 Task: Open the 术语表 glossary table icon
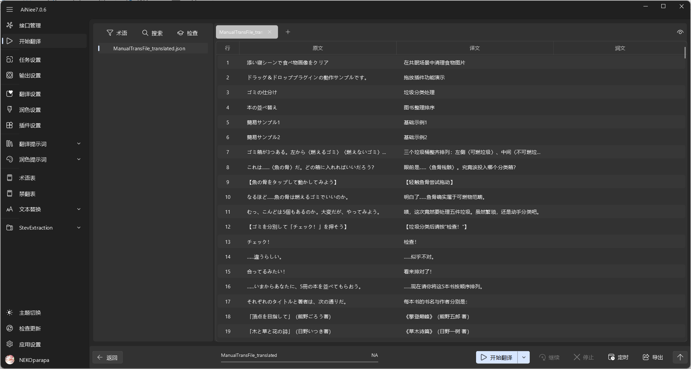(10, 178)
